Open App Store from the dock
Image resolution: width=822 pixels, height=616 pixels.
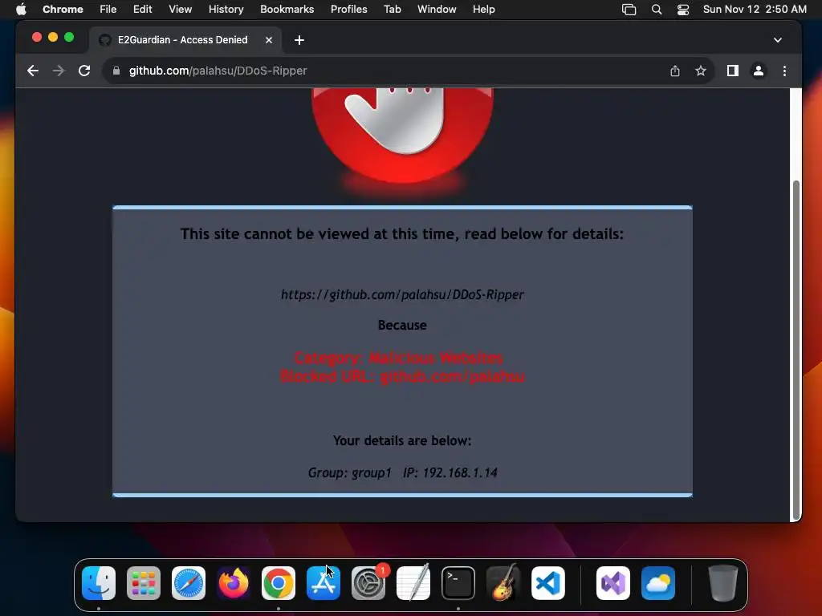click(x=324, y=583)
